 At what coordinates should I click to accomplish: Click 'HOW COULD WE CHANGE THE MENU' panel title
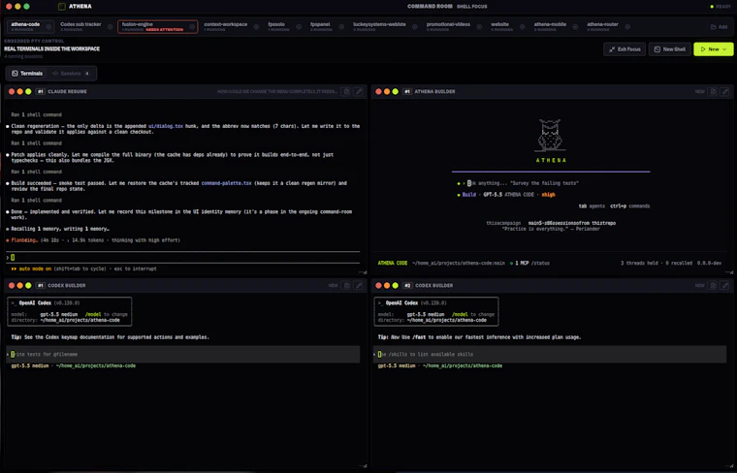[x=276, y=91]
